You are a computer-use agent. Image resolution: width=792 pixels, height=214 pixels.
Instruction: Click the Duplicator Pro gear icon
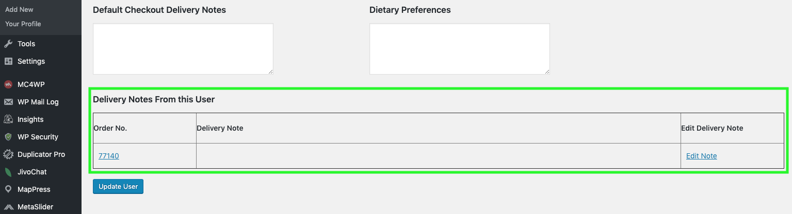(8, 154)
